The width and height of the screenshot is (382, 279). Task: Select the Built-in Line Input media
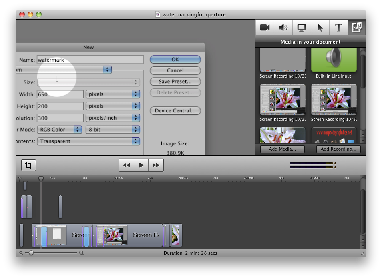click(x=334, y=60)
